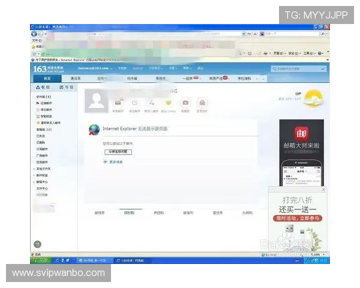The width and height of the screenshot is (360, 288).
Task: Click the stop loading X icon
Action: pyautogui.click(x=255, y=34)
